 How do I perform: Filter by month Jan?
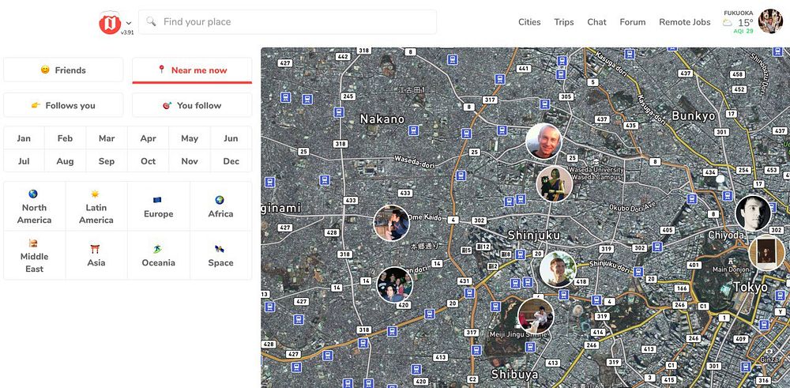pos(24,138)
